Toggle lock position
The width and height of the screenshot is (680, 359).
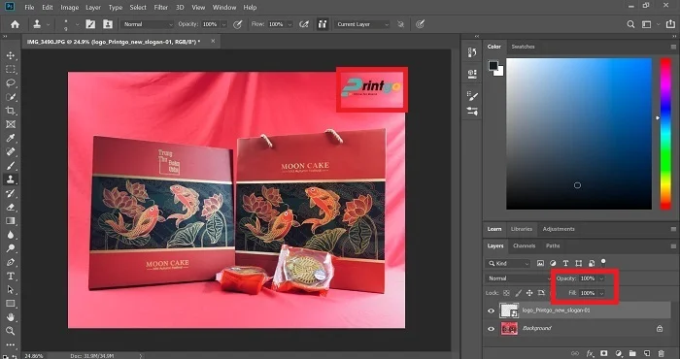pos(529,293)
